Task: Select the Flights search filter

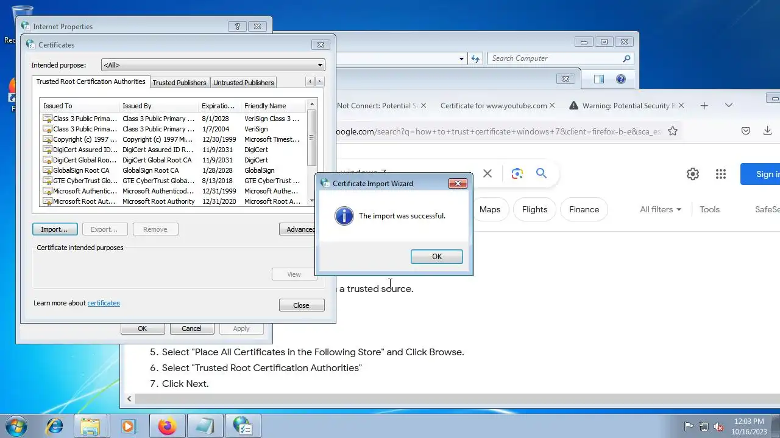Action: 535,209
